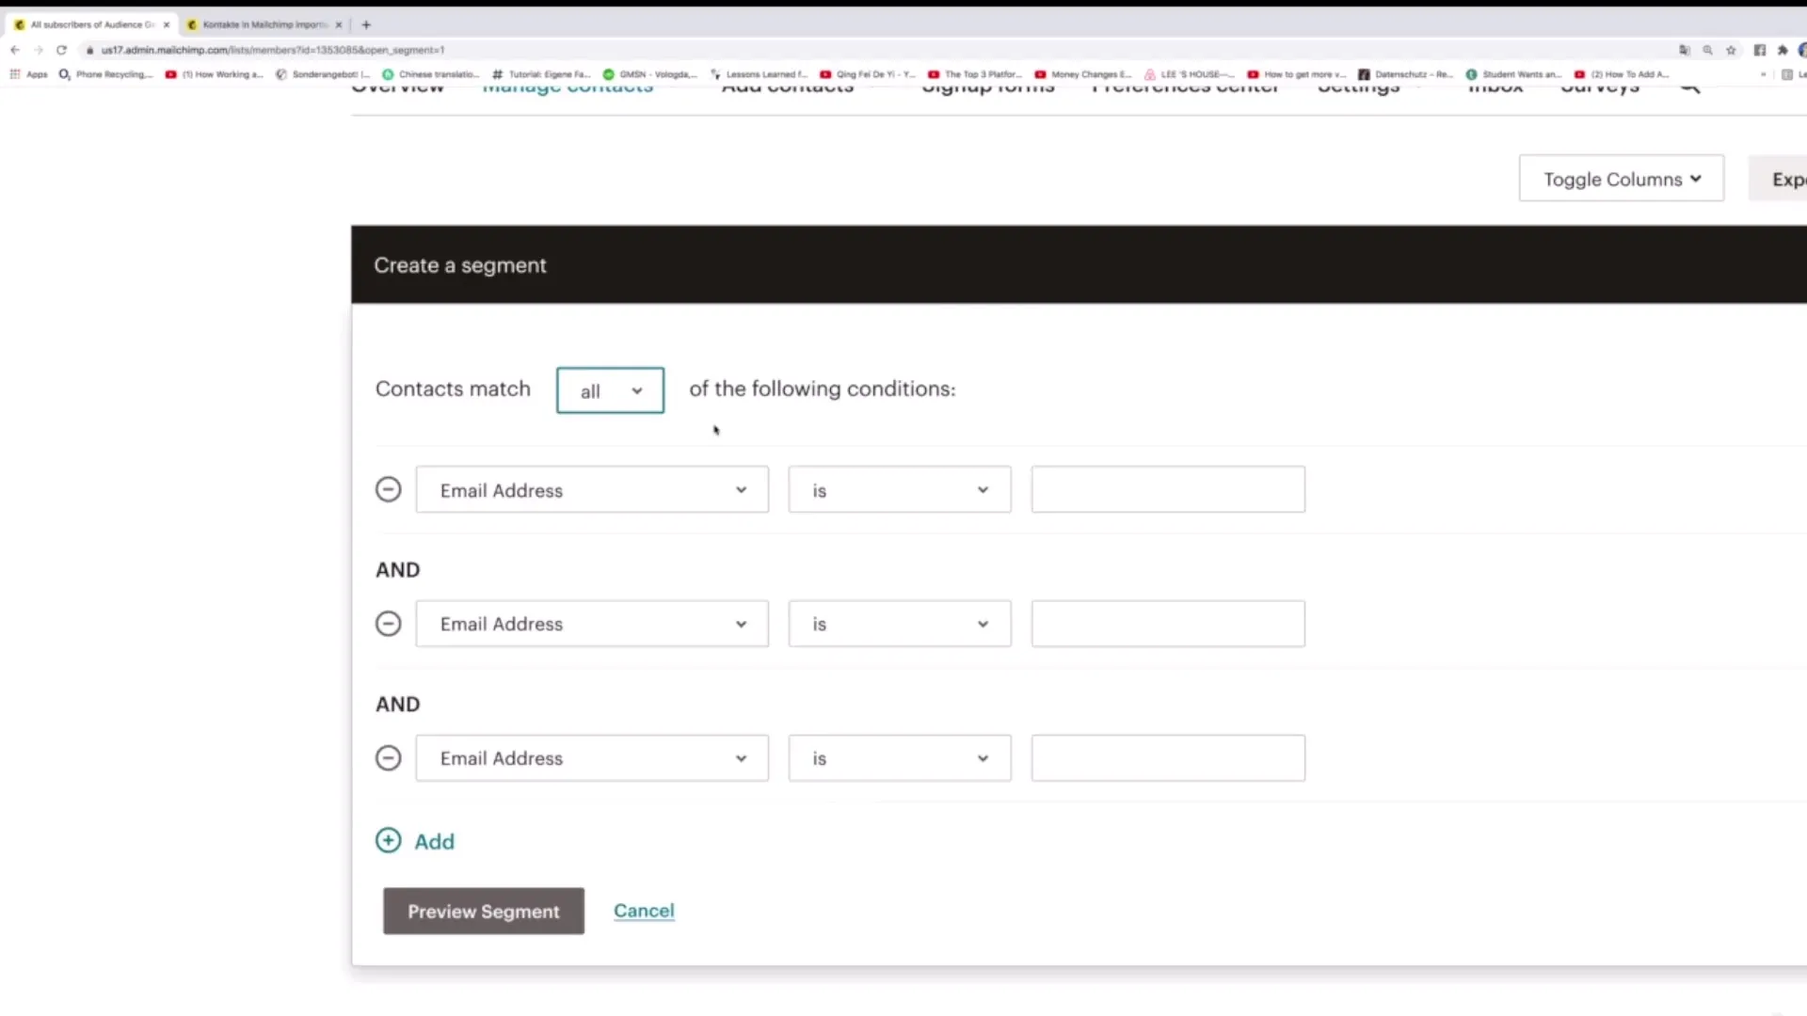1807x1016 pixels.
Task: Open the Money Changes bookmark
Action: pos(1083,74)
